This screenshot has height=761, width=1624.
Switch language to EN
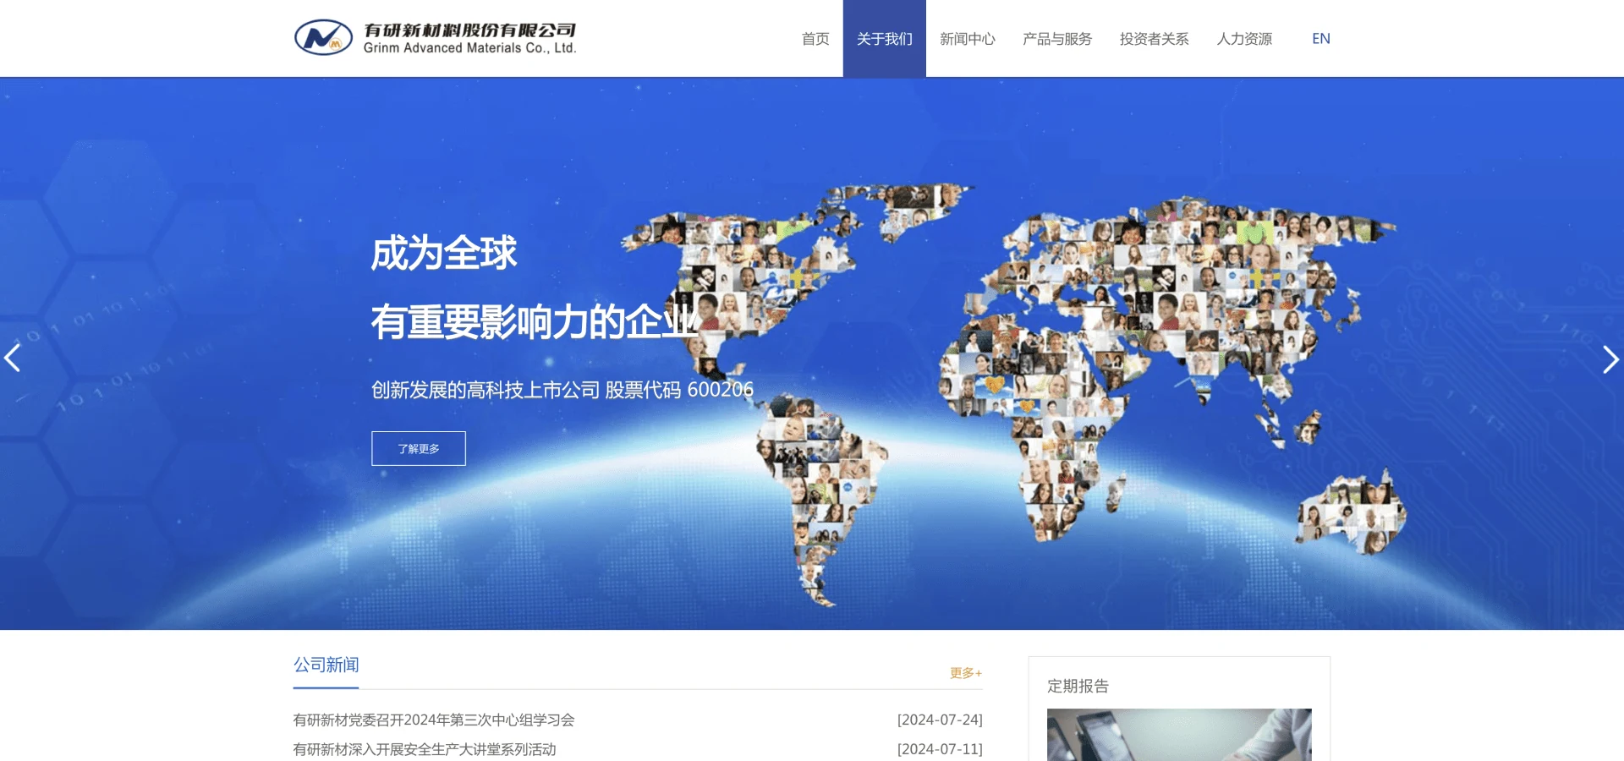click(1321, 39)
